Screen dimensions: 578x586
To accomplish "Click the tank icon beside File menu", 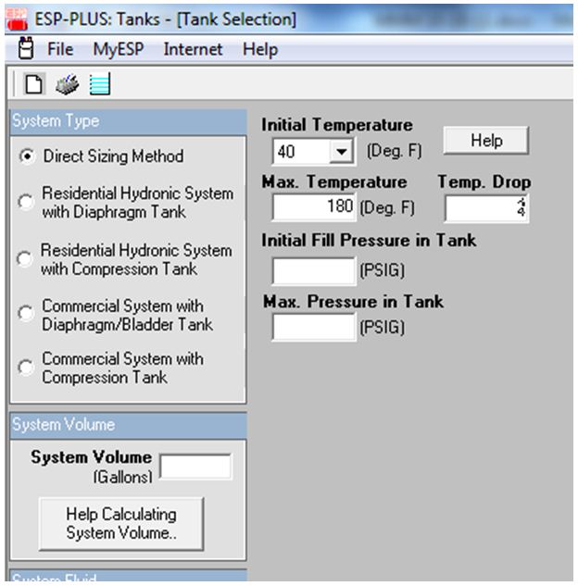I will [26, 48].
